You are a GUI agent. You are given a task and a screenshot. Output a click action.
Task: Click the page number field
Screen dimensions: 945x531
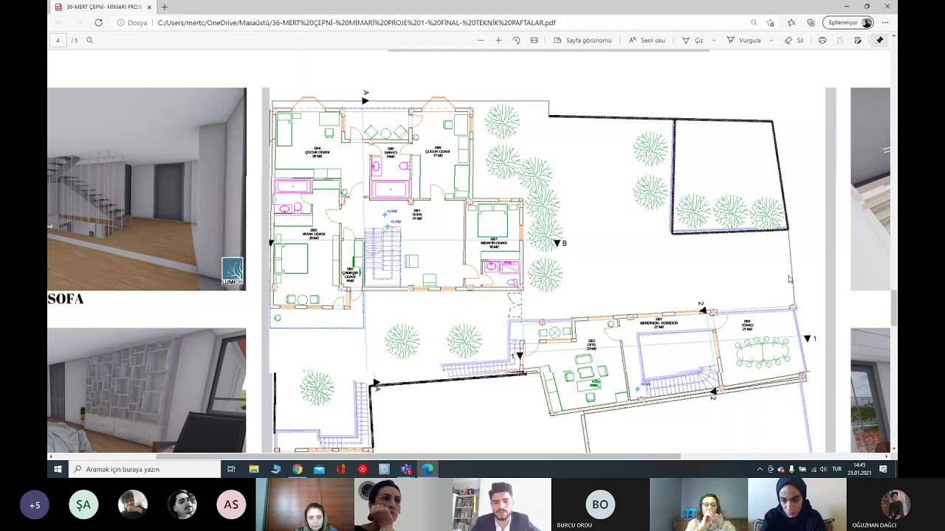click(x=58, y=41)
